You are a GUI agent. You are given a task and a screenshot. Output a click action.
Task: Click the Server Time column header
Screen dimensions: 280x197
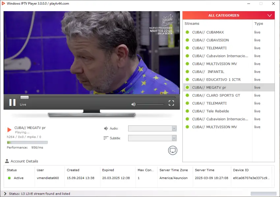point(205,170)
